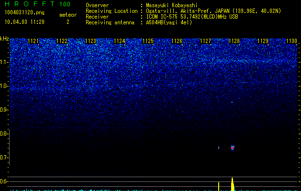This screenshot has width=301, height=191.
Task: Click the 1122 time marker
Action: [62, 41]
